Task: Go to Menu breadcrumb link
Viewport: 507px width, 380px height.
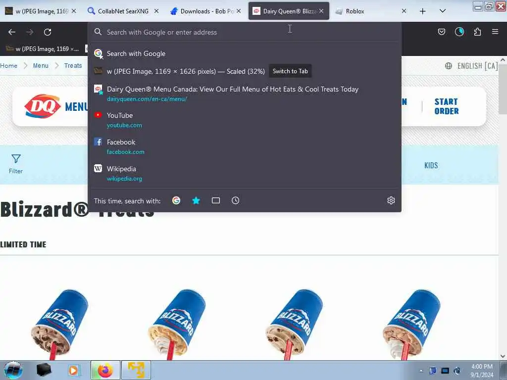Action: (x=41, y=66)
